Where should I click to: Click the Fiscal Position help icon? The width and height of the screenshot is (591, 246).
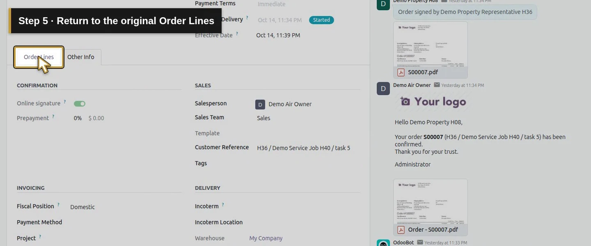(x=58, y=205)
